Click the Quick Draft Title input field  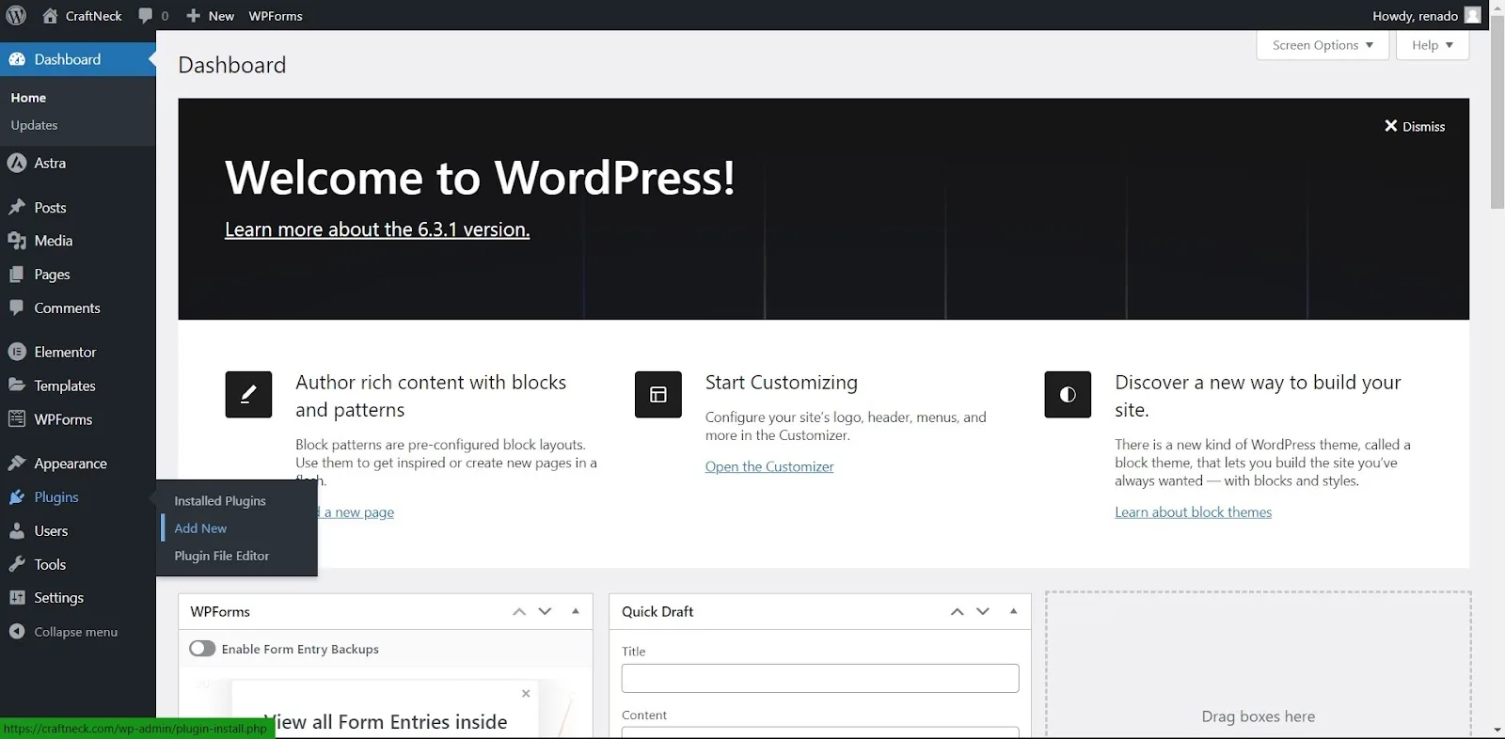pos(820,678)
